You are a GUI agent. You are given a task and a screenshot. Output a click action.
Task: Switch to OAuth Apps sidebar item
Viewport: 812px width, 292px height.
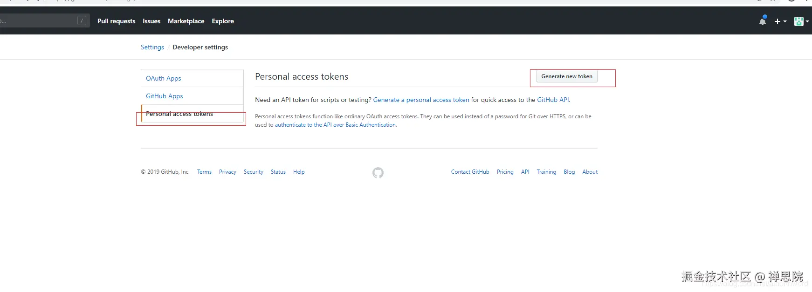(x=164, y=78)
